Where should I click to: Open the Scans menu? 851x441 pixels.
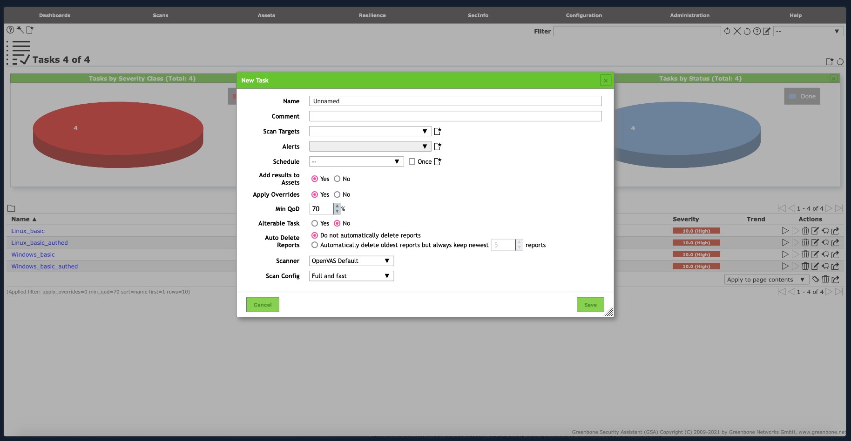(x=161, y=15)
